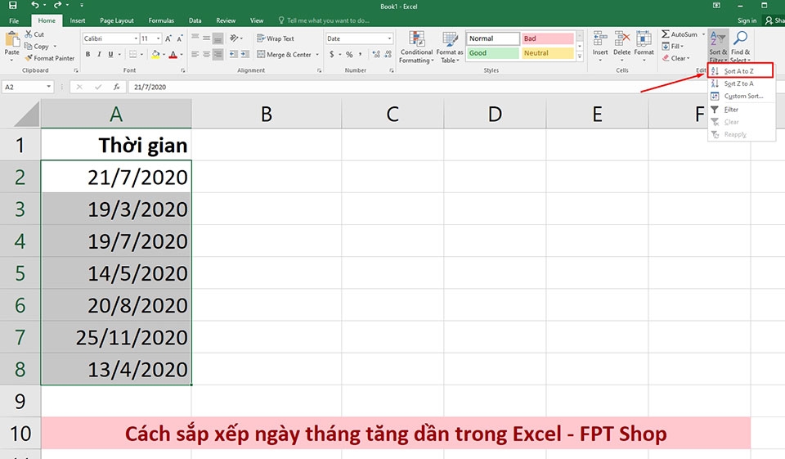Align cell text to the right
This screenshot has height=459, width=785.
tap(218, 54)
